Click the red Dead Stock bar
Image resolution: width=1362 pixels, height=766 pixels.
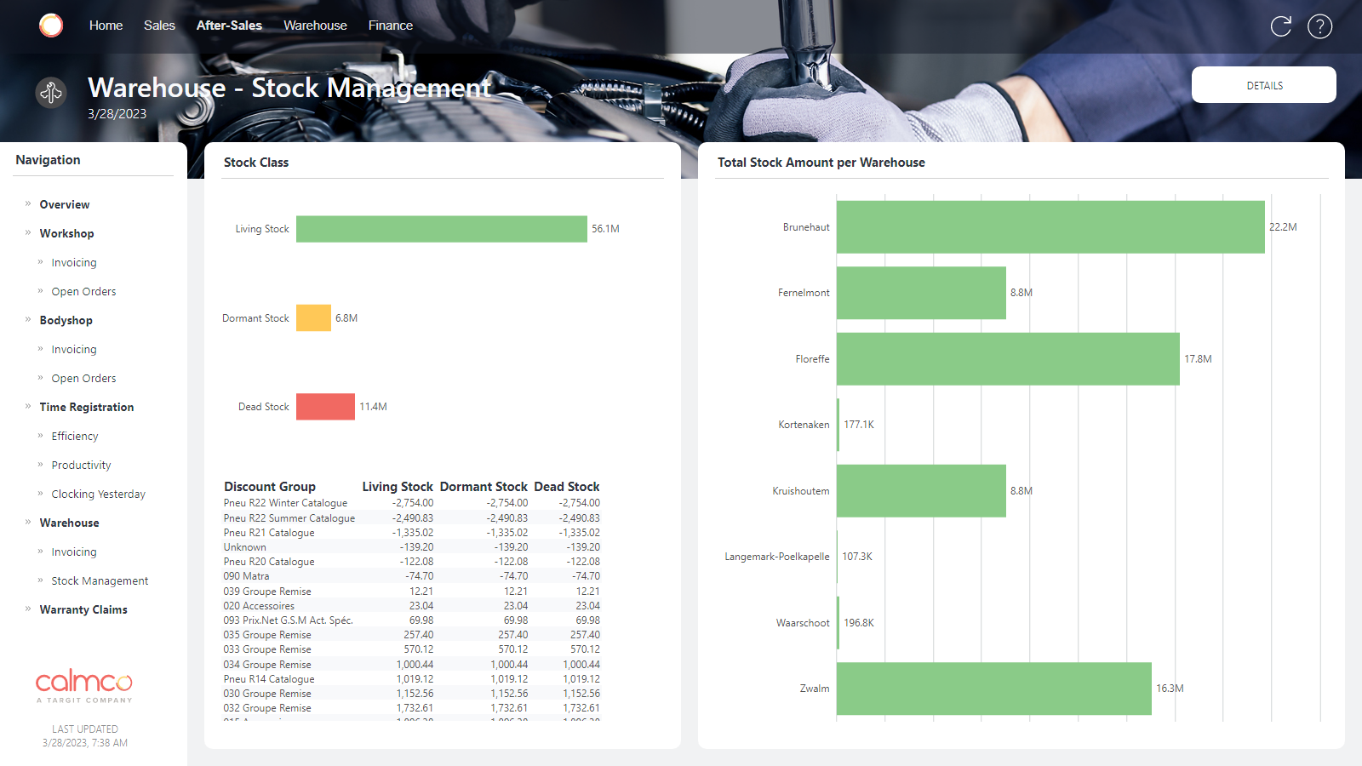click(325, 407)
